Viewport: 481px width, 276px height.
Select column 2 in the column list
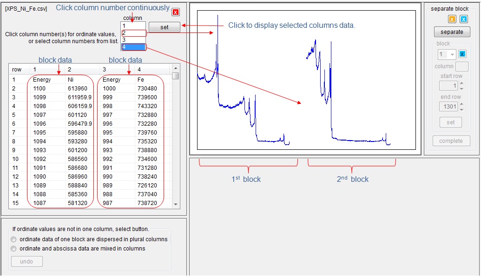(133, 33)
